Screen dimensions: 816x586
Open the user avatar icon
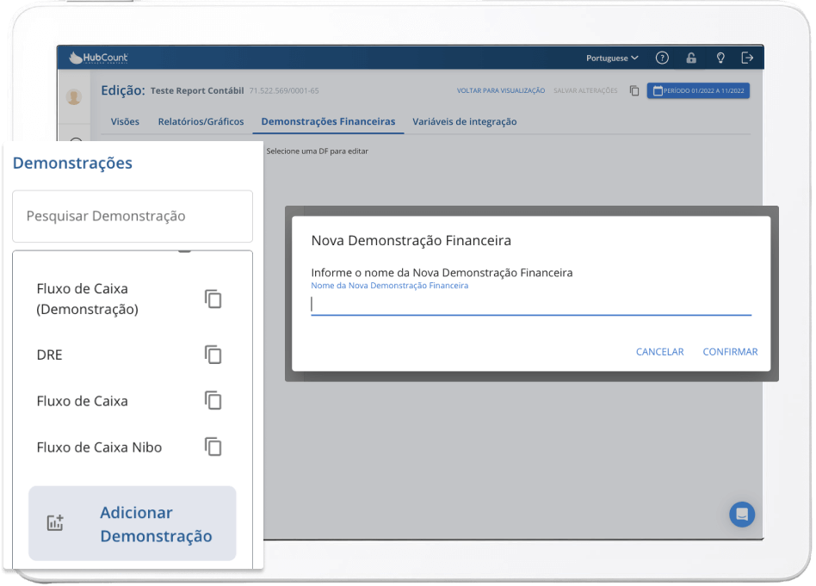coord(74,96)
